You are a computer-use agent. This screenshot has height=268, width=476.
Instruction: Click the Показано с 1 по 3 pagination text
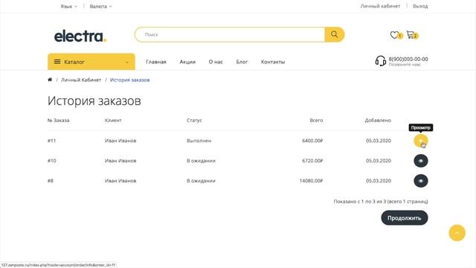tap(381, 202)
